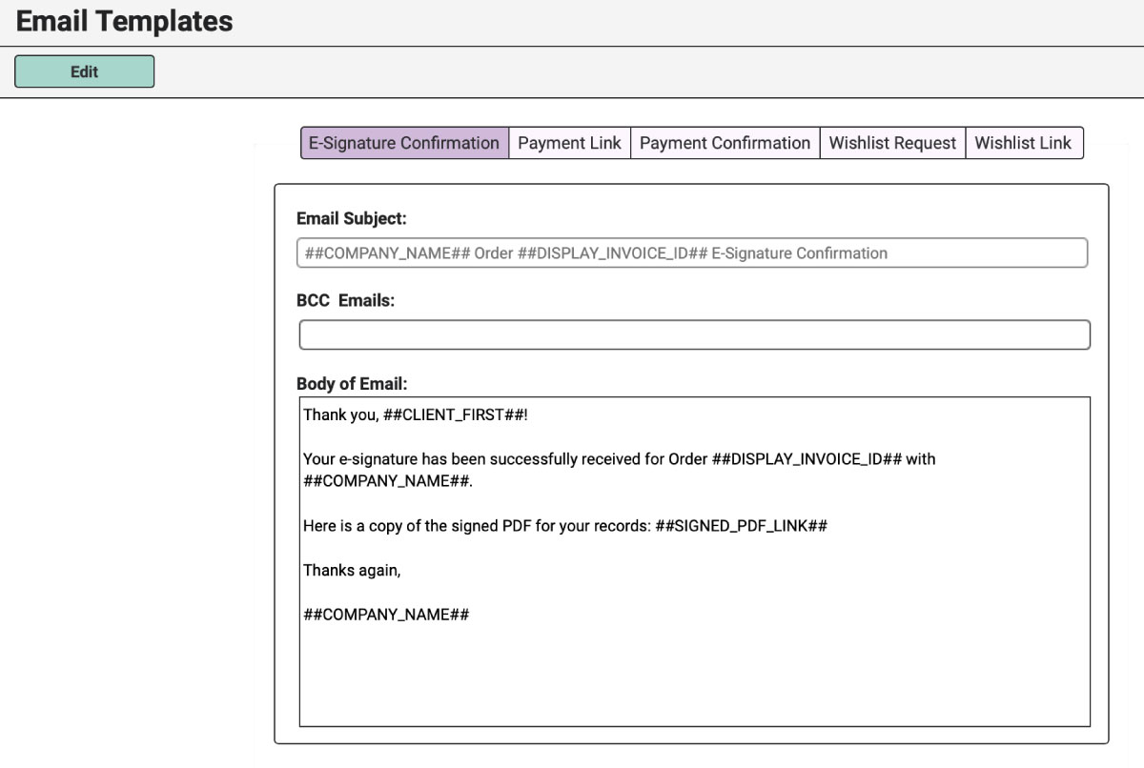Image resolution: width=1144 pixels, height=768 pixels.
Task: Switch to the Payment Link tab
Action: [x=569, y=143]
